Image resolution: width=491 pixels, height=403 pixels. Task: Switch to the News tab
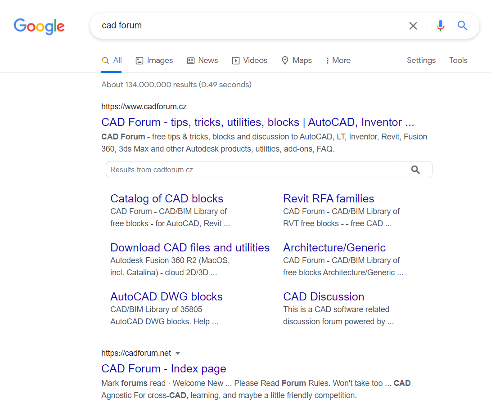pyautogui.click(x=202, y=60)
